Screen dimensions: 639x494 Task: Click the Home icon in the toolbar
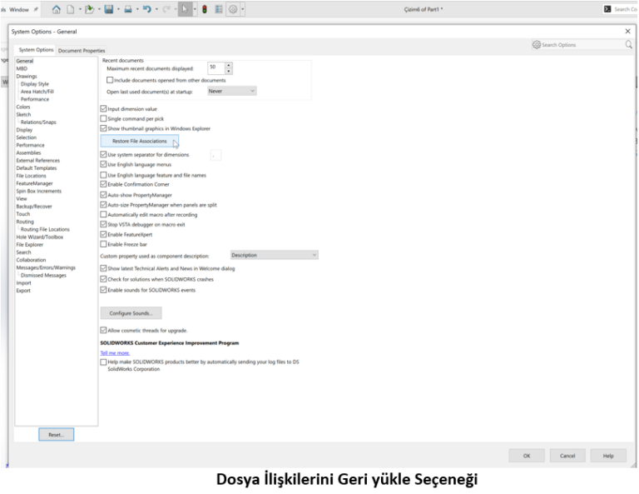point(57,9)
